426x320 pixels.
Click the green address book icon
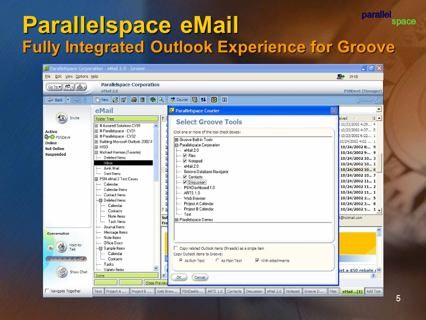[x=153, y=100]
